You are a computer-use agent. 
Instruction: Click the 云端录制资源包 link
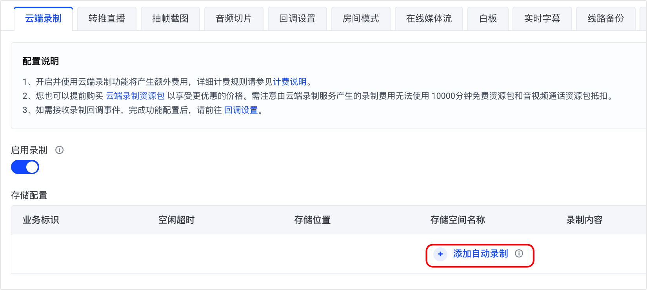[135, 96]
